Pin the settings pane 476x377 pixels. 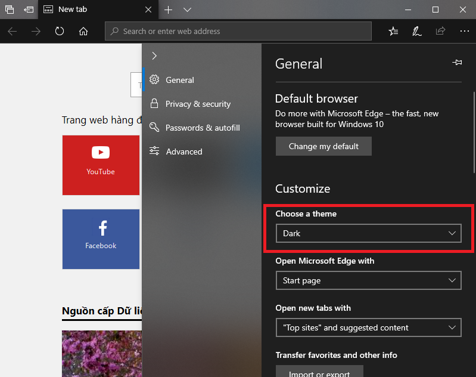point(457,63)
